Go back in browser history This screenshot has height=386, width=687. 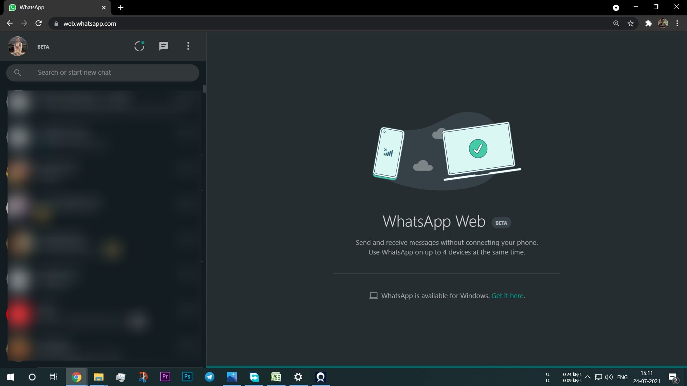(10, 24)
